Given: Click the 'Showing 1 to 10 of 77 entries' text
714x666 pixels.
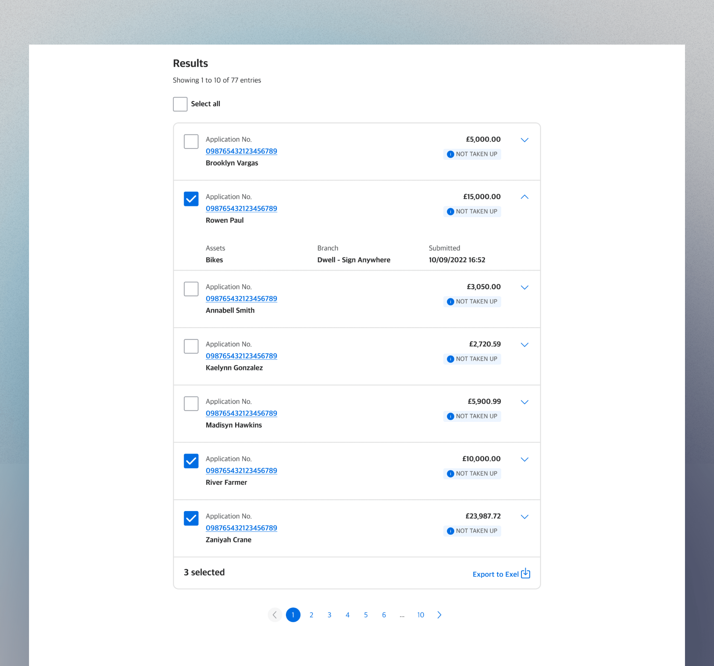Looking at the screenshot, I should point(217,80).
